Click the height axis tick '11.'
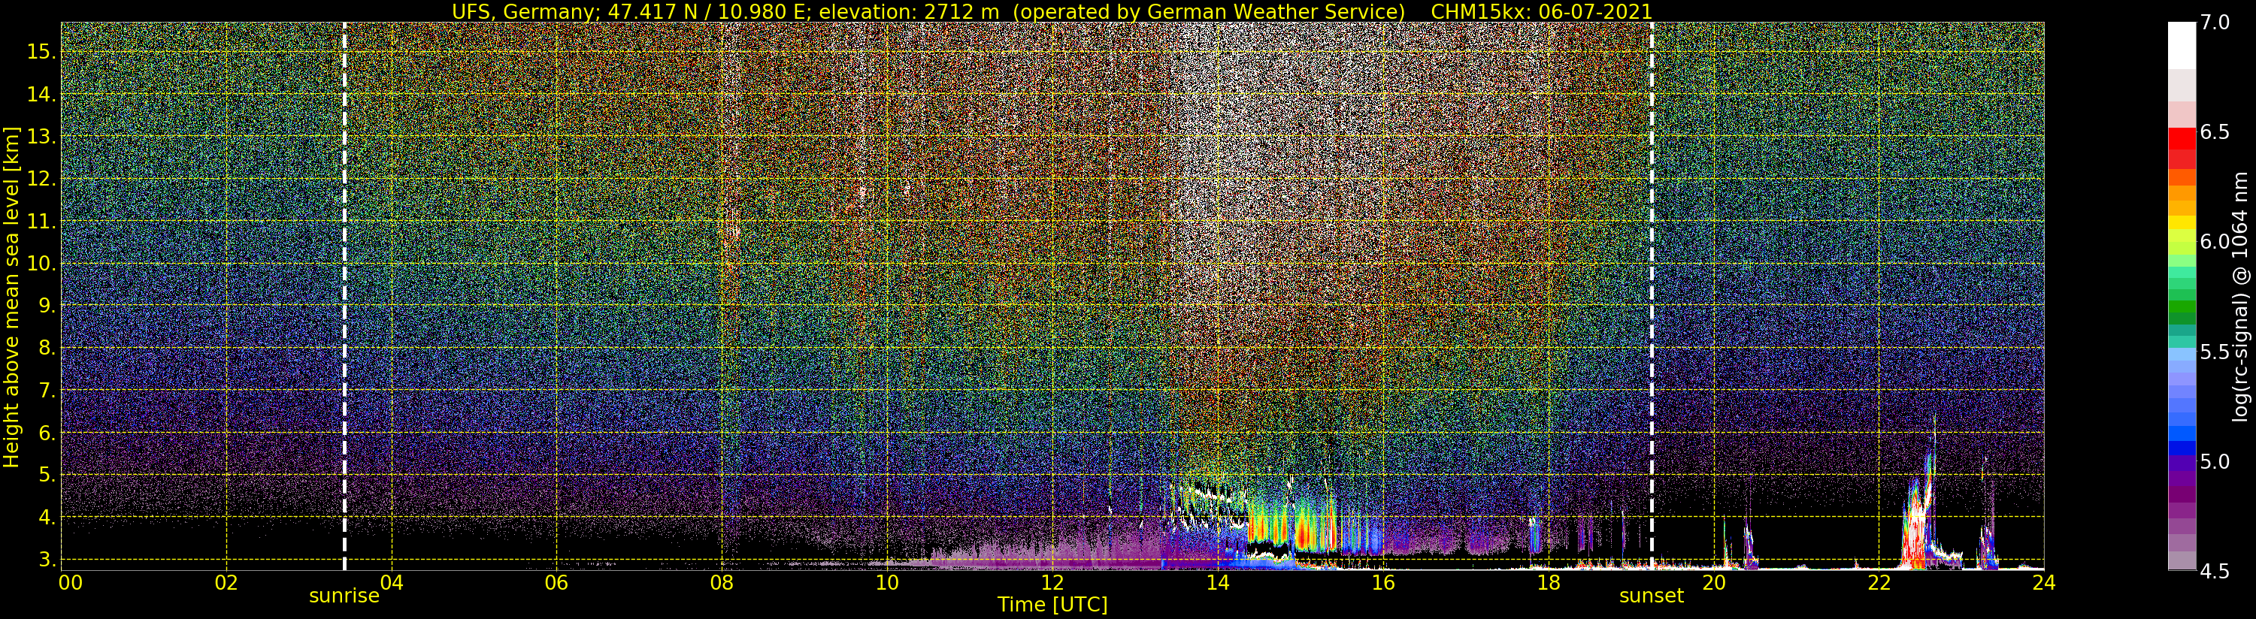Screen dimensions: 2256x619 pyautogui.click(x=41, y=222)
